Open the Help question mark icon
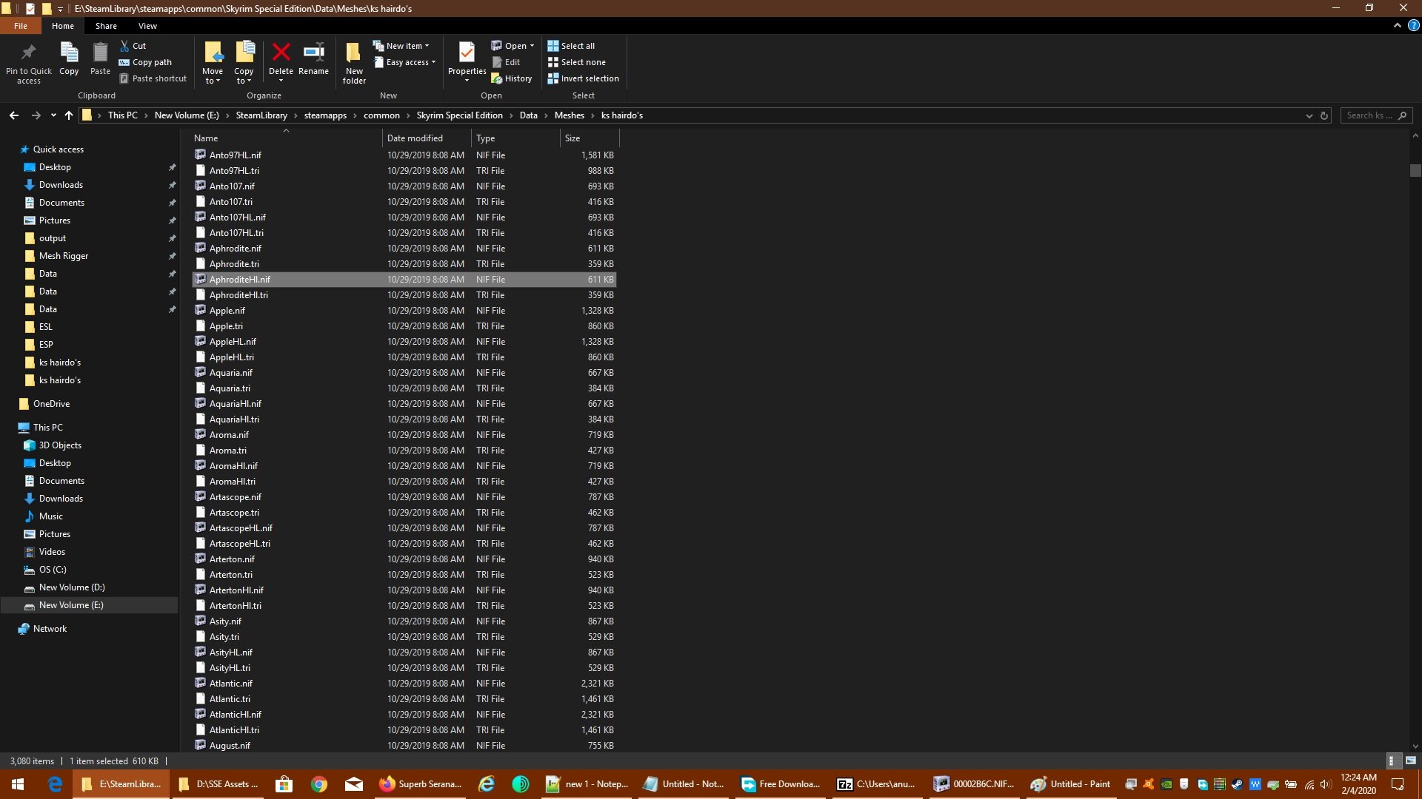Viewport: 1422px width, 799px height. [x=1413, y=25]
